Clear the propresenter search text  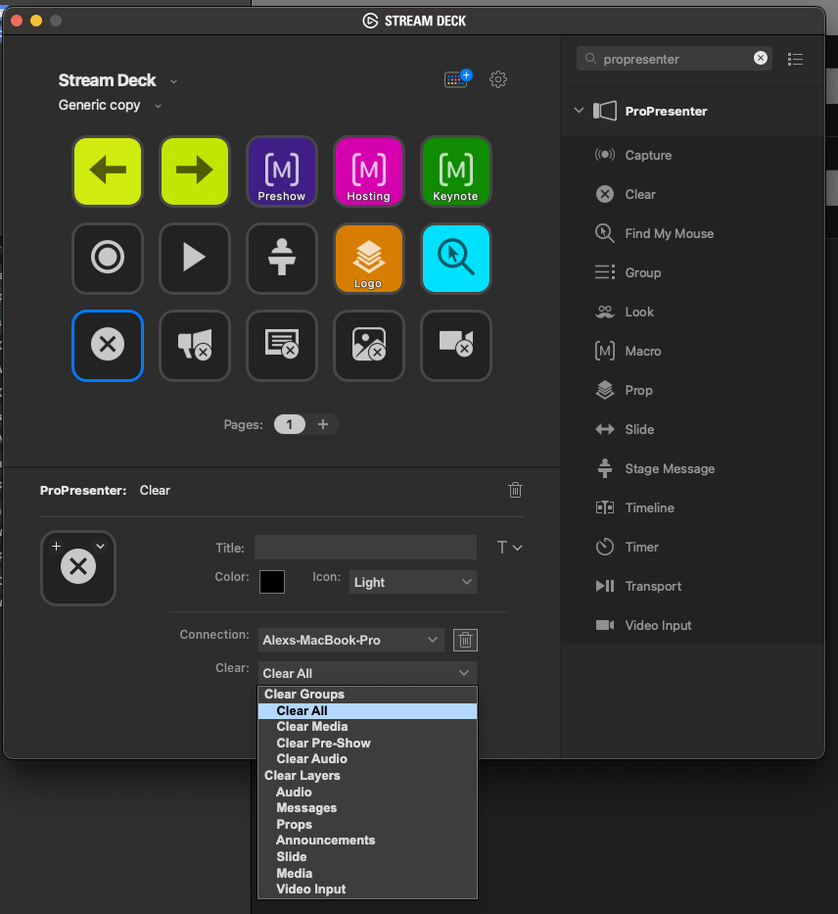coord(761,58)
